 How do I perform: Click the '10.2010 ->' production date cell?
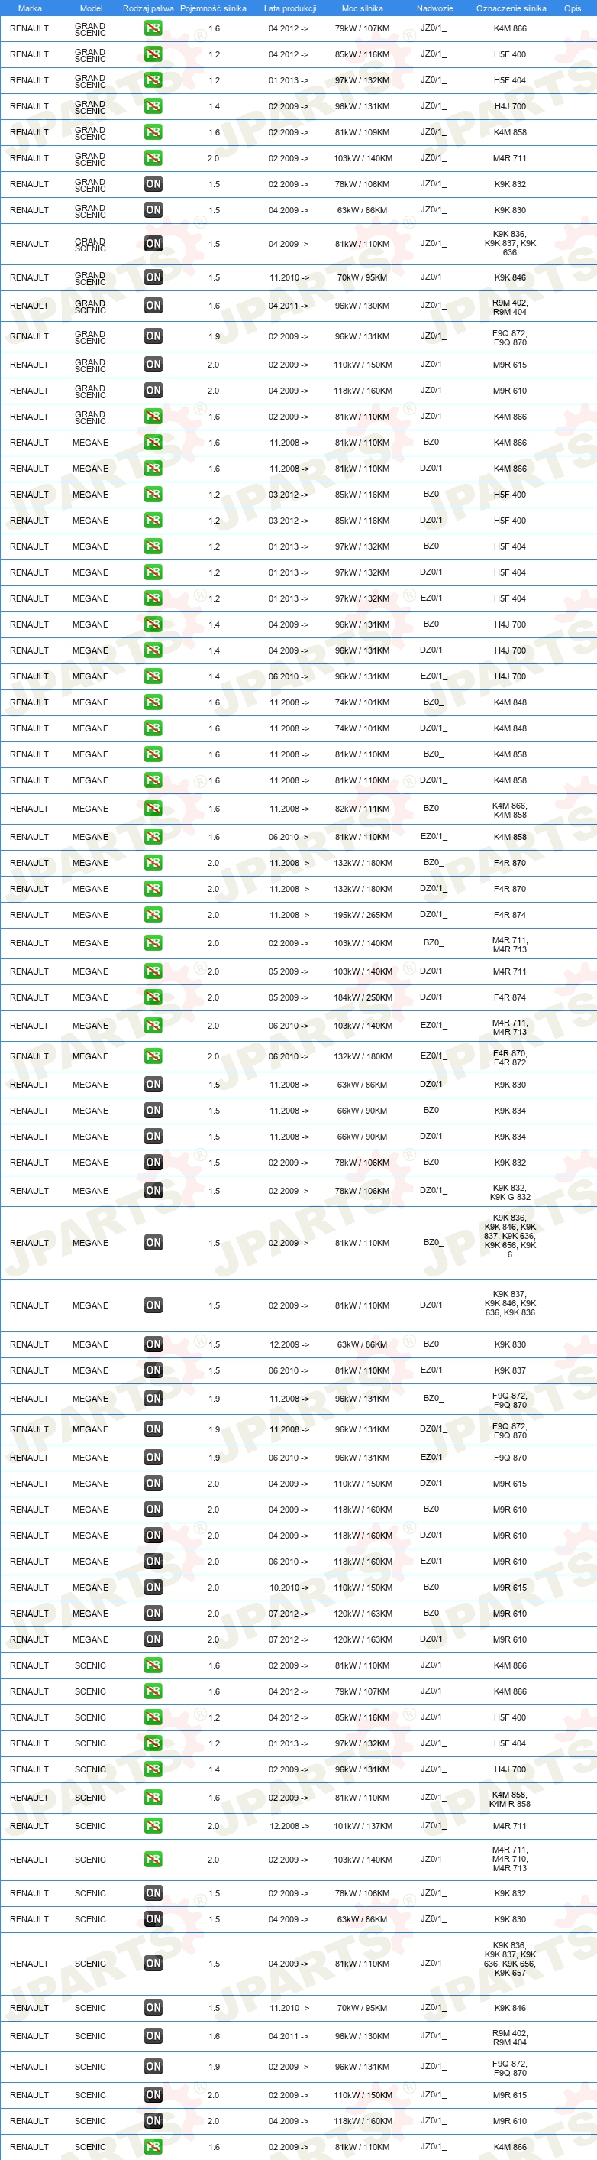tap(289, 1588)
